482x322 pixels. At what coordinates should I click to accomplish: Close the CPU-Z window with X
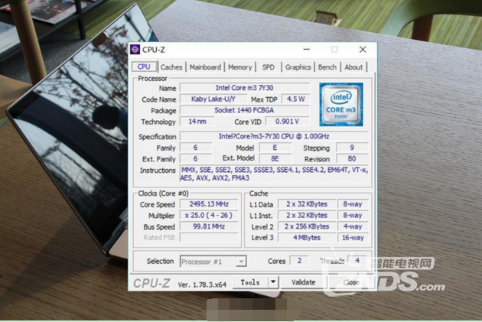pyautogui.click(x=363, y=50)
